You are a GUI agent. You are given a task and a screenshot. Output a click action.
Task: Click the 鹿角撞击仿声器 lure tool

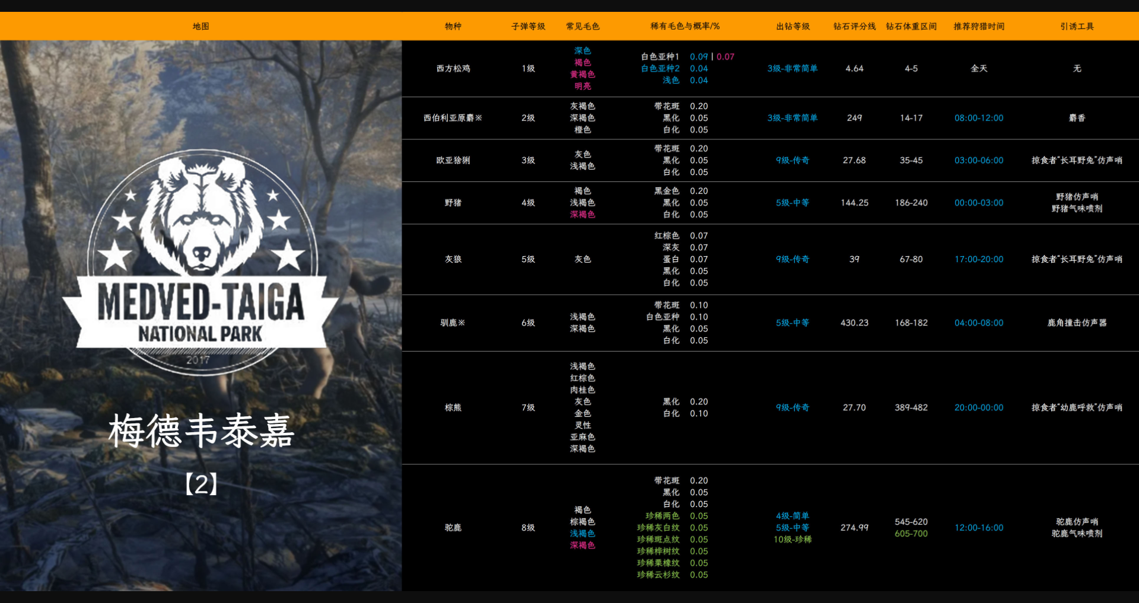[x=1077, y=323]
